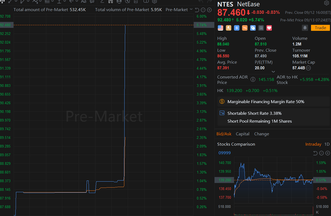Select Intraday in Stocks Comparison
This screenshot has width=331, height=216.
313,144
